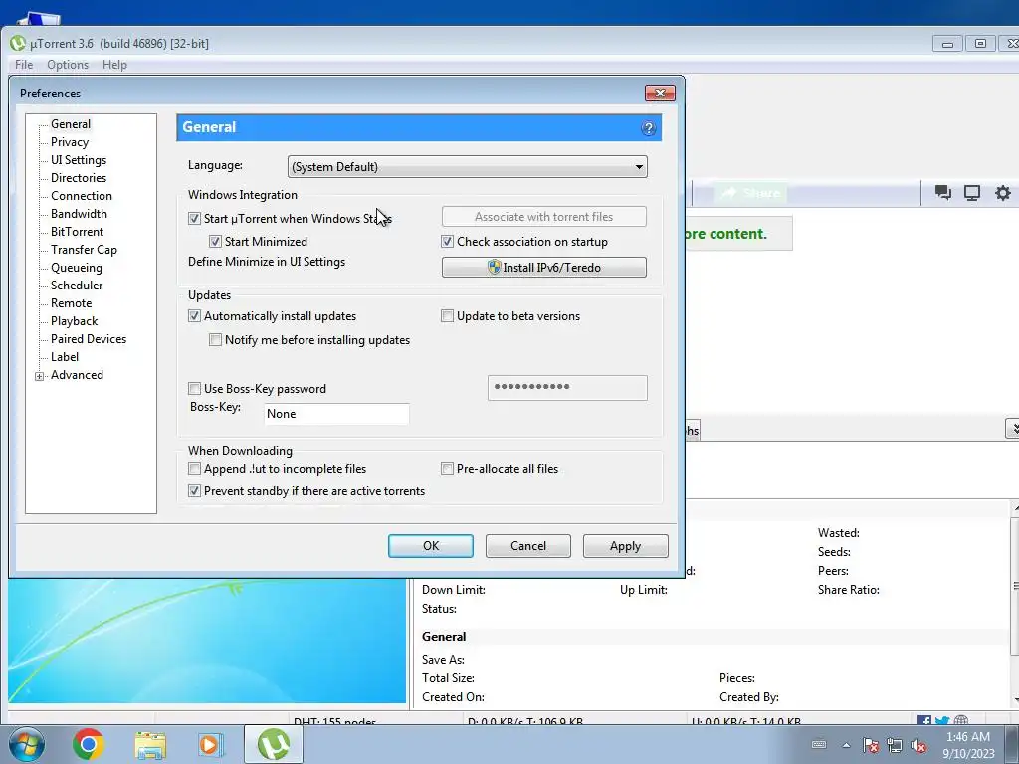This screenshot has height=764, width=1019.
Task: Open Queueing settings
Action: [x=76, y=268]
